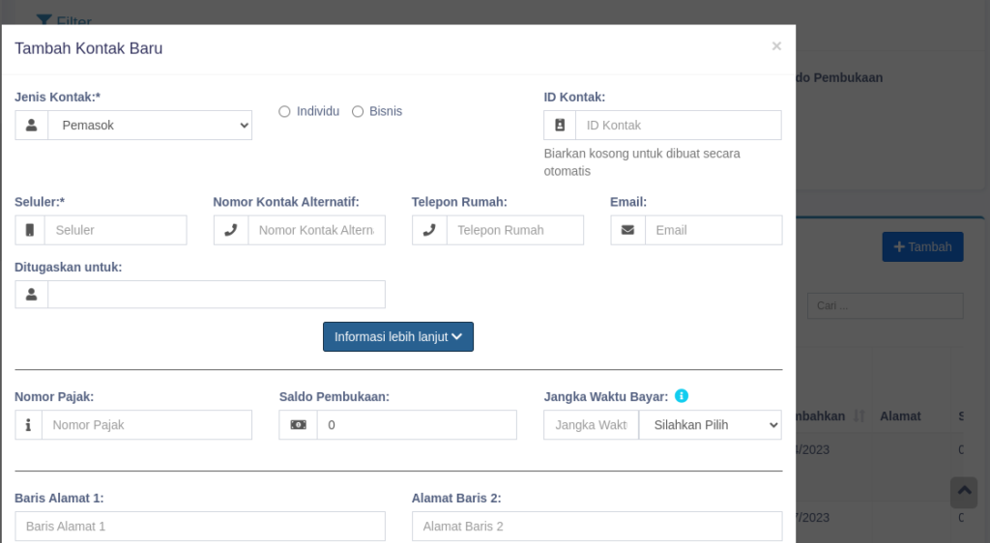Click the money icon beside Saldo Pembukaan
Viewport: 990px width, 543px height.
click(x=298, y=425)
